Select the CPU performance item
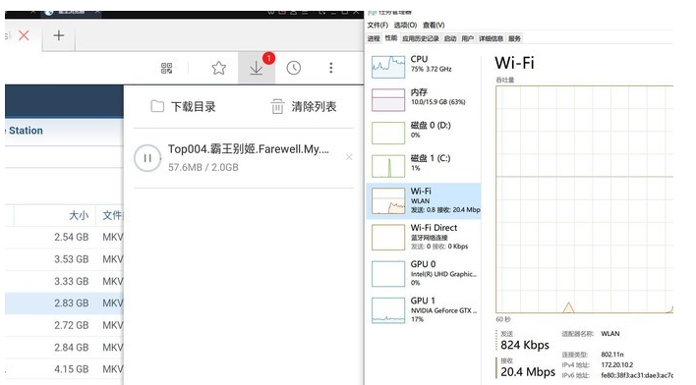Viewport: 696px width, 385px height. pos(424,66)
